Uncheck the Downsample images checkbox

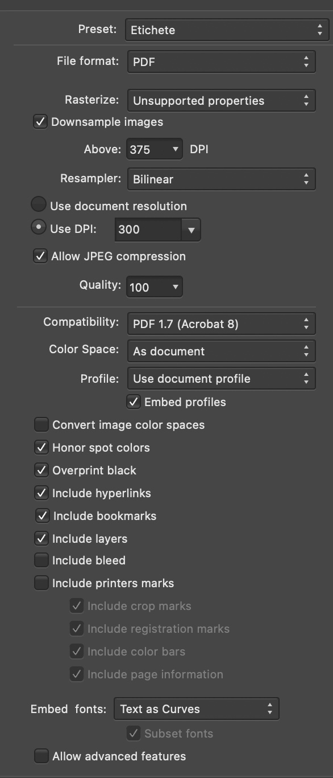click(x=40, y=122)
